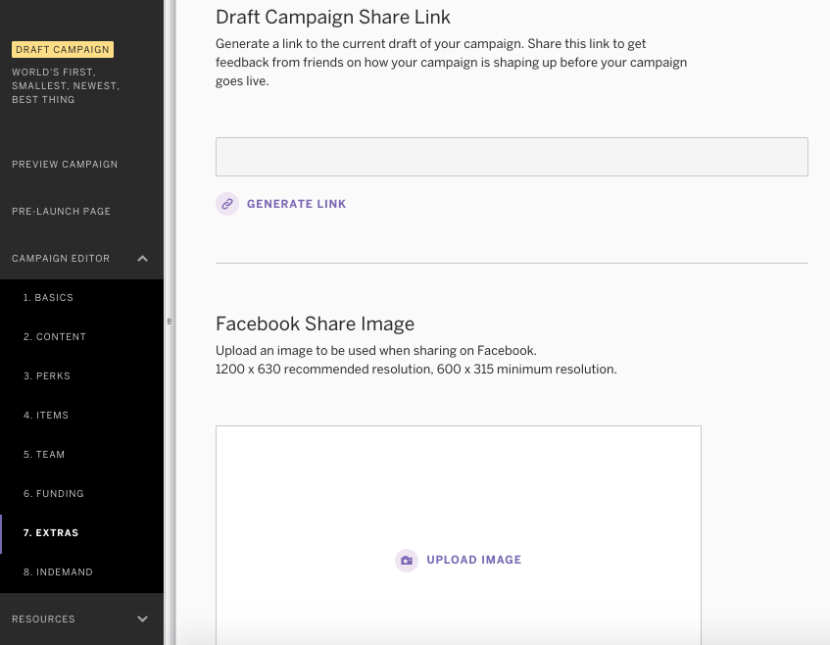This screenshot has width=830, height=645.
Task: Collapse the Campaign Editor section chevron
Action: [142, 259]
